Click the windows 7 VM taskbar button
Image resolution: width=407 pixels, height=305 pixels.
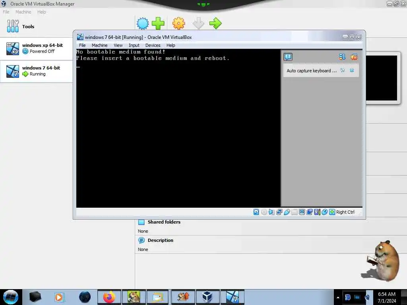point(232,297)
